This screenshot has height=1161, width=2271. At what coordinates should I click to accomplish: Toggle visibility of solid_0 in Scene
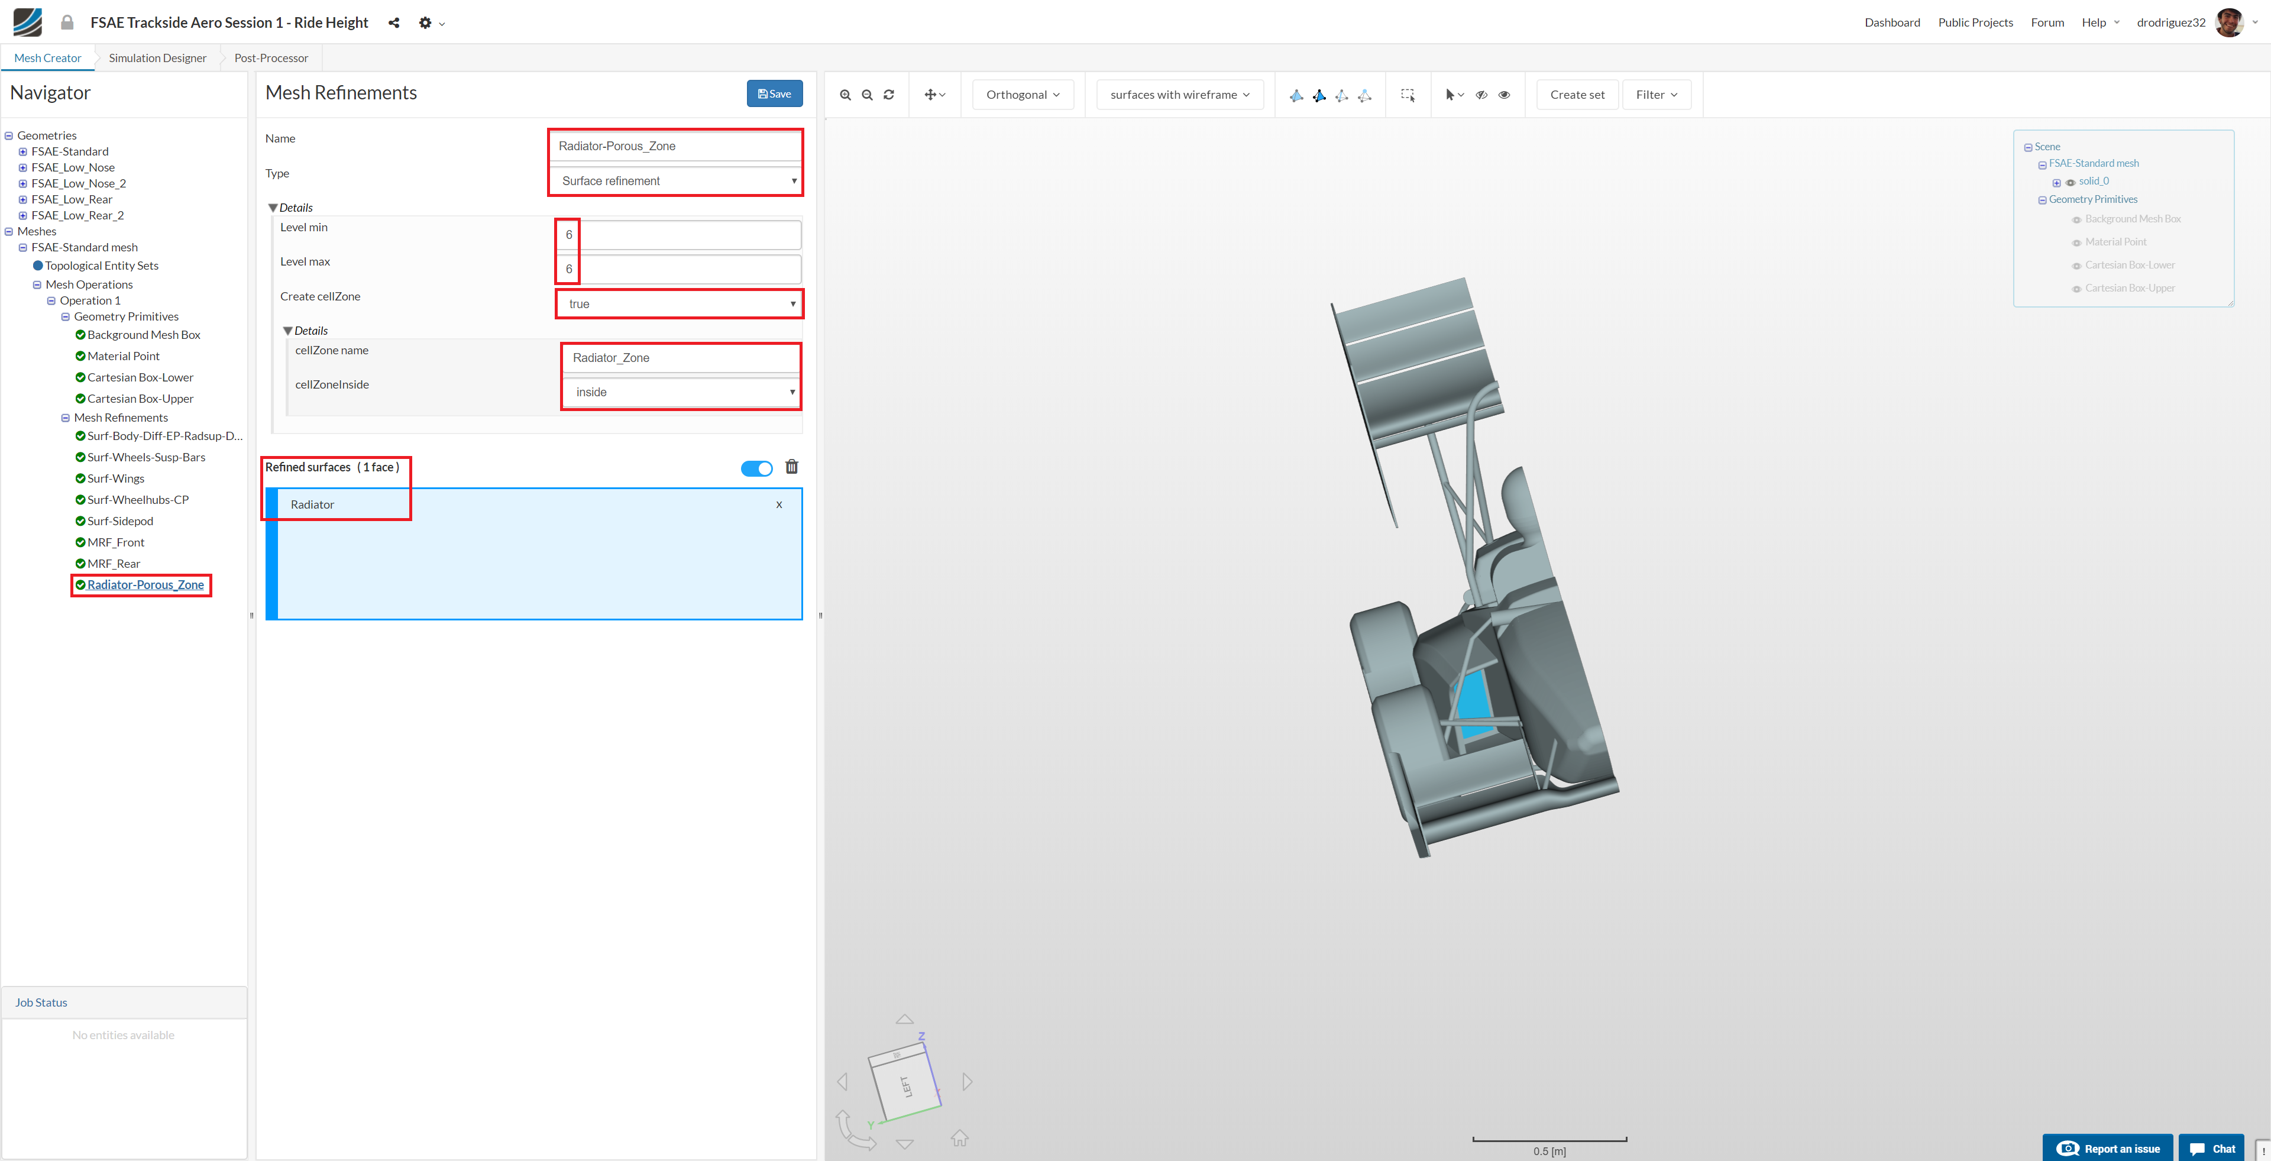tap(2070, 183)
